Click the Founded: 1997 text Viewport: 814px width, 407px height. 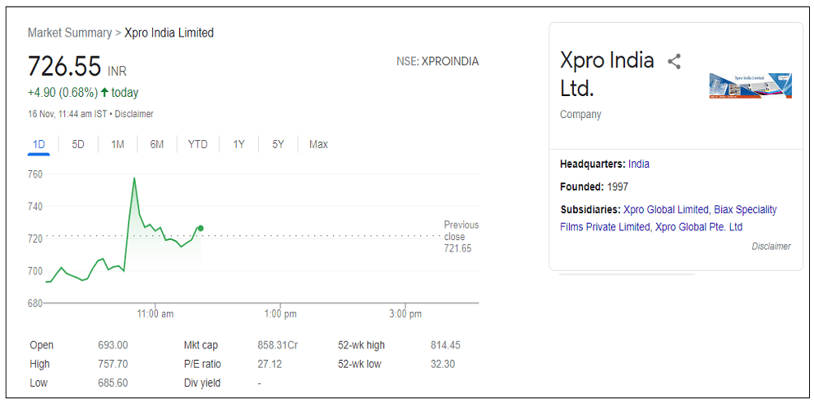tap(594, 187)
